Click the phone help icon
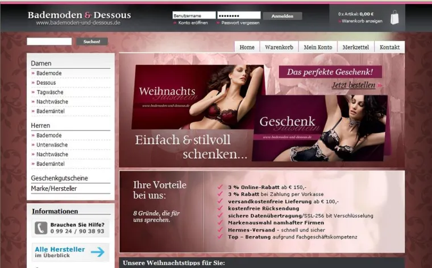 pos(41,228)
